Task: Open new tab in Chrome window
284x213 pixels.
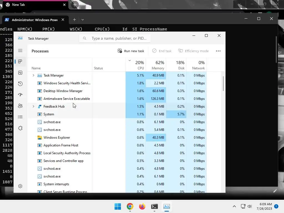Action: pos(75,4)
